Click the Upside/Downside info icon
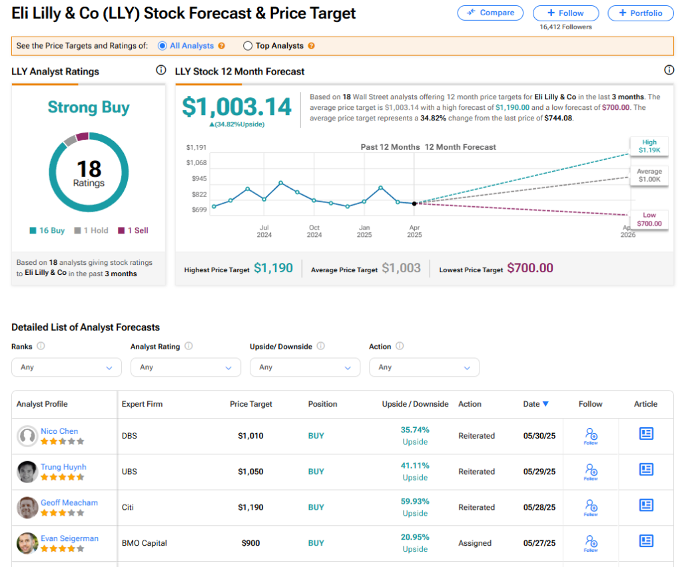Viewport: 682px width, 567px height. coord(320,346)
